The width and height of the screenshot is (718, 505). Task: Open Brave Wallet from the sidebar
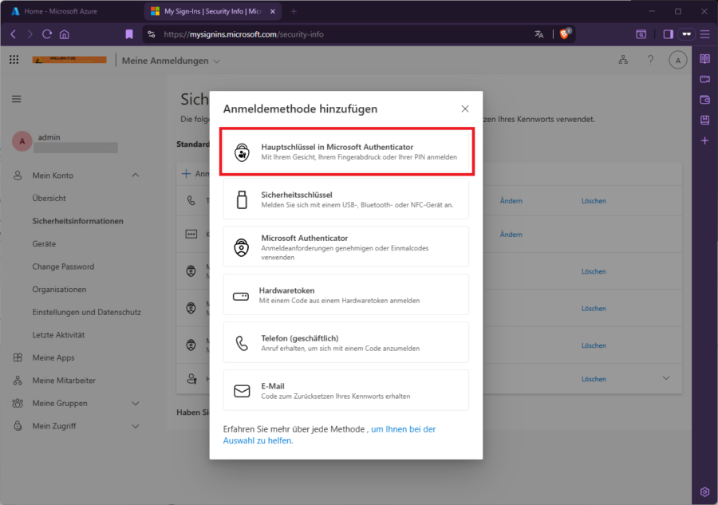(704, 99)
